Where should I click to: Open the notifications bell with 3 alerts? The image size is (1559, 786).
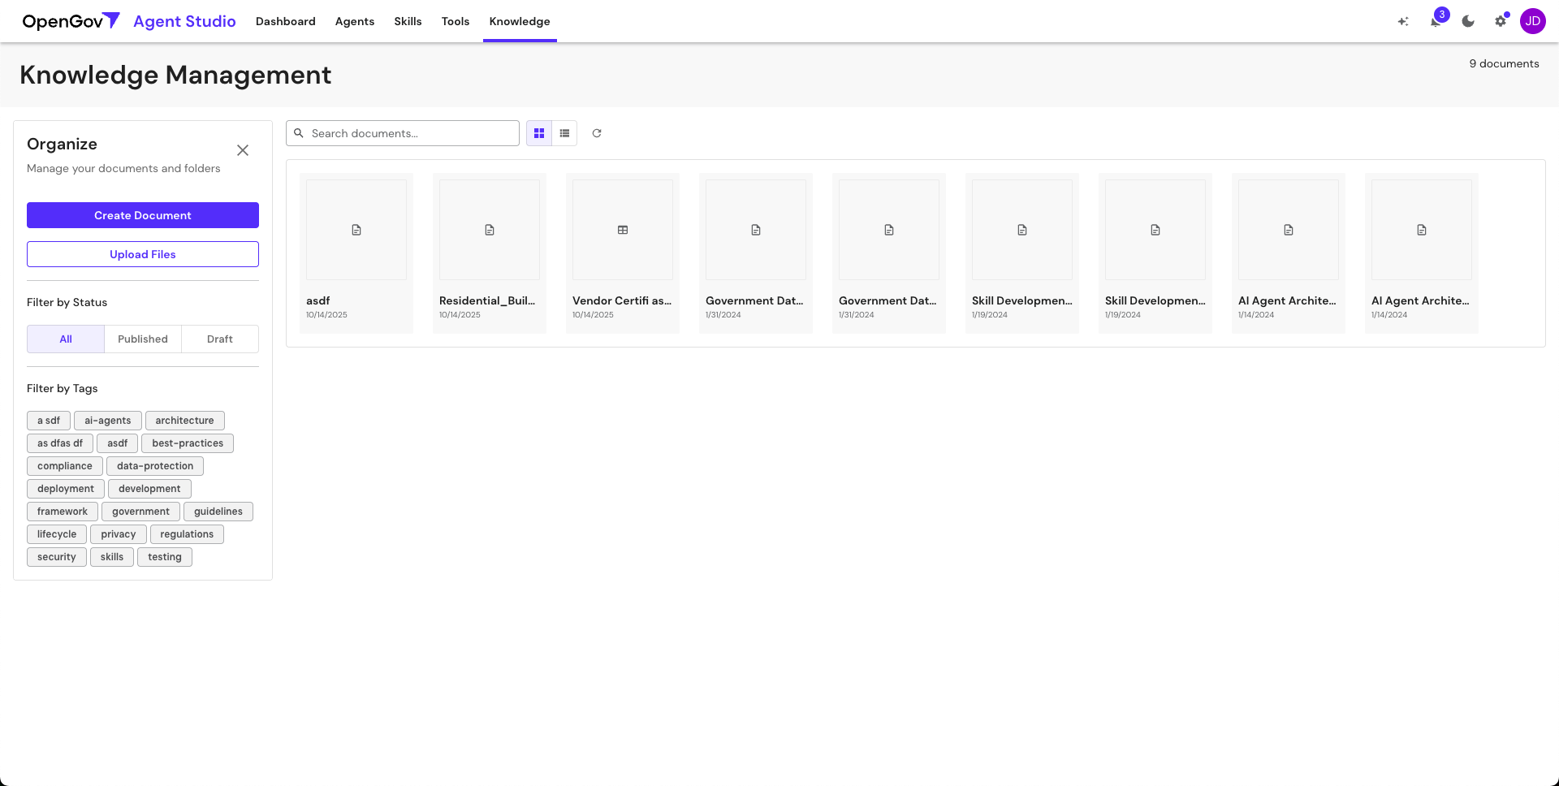click(x=1436, y=21)
